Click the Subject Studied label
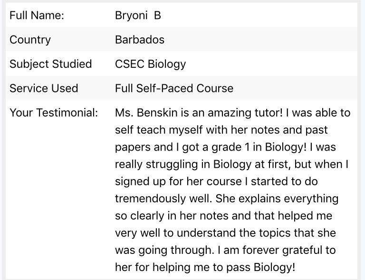This screenshot has height=280, width=365. [50, 64]
